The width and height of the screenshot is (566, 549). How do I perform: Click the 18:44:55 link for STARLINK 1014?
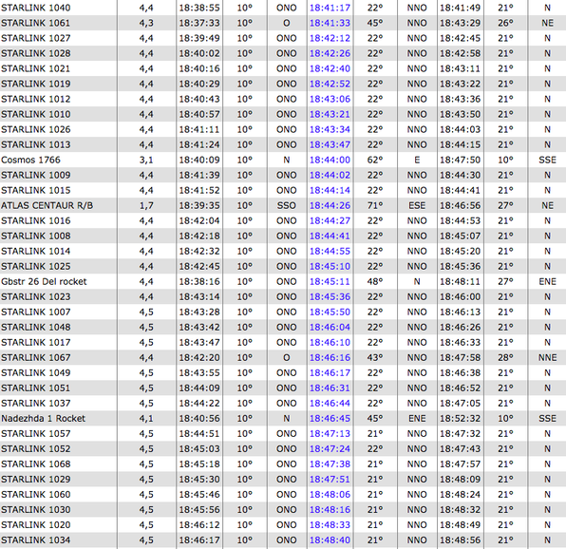pyautogui.click(x=330, y=251)
